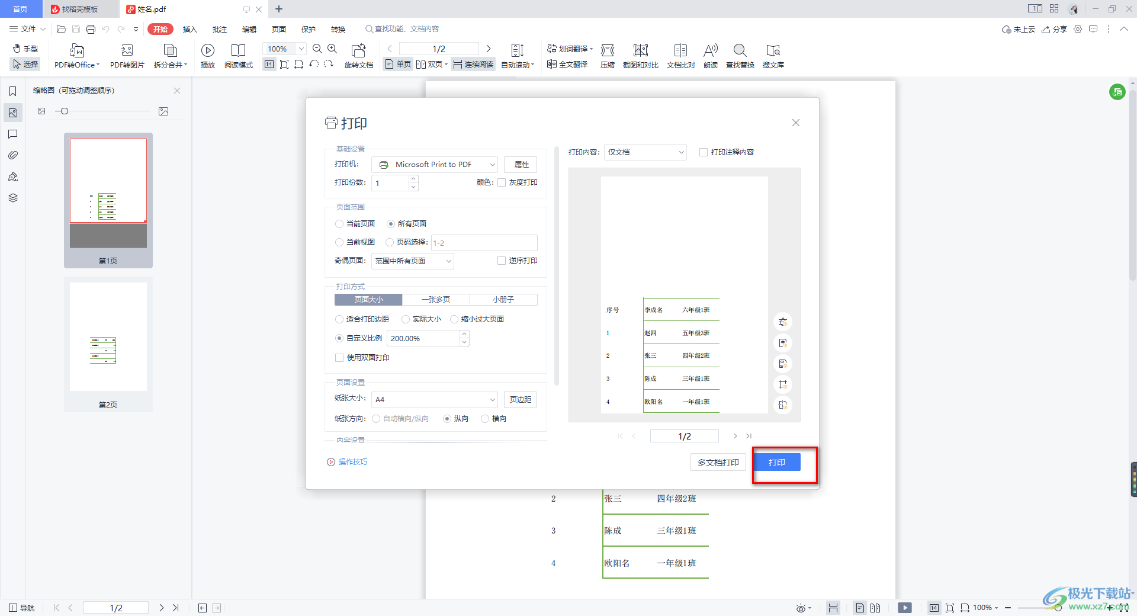
Task: Check 打印注释内容 checkbox
Action: tap(704, 152)
